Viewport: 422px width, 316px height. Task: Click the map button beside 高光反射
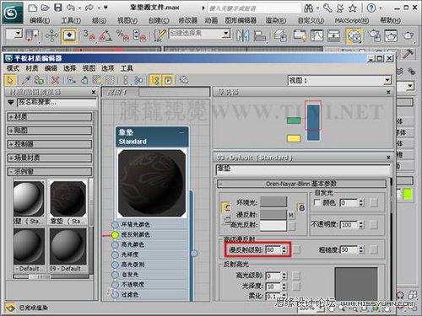[292, 226]
